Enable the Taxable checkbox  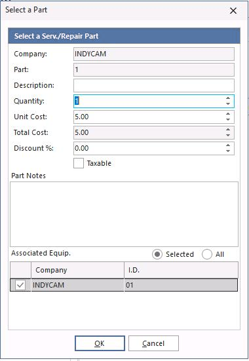pyautogui.click(x=79, y=163)
